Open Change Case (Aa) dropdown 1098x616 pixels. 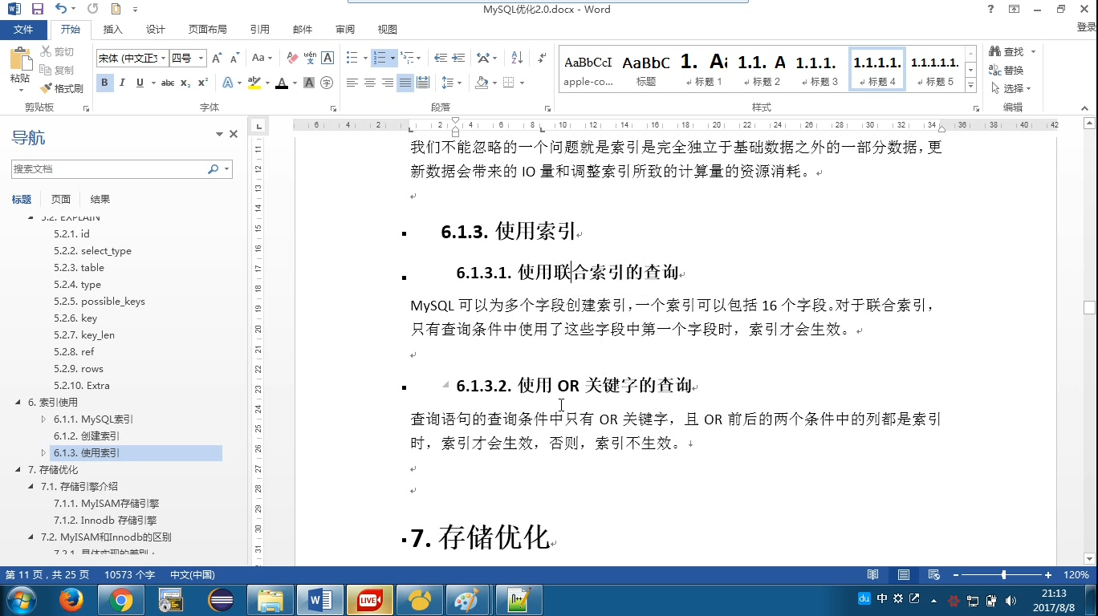(x=262, y=58)
